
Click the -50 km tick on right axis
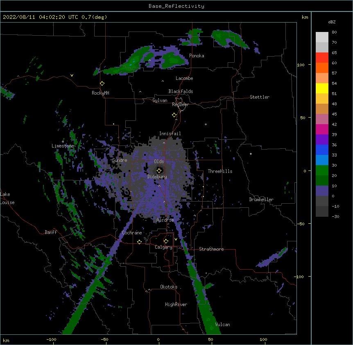301,224
